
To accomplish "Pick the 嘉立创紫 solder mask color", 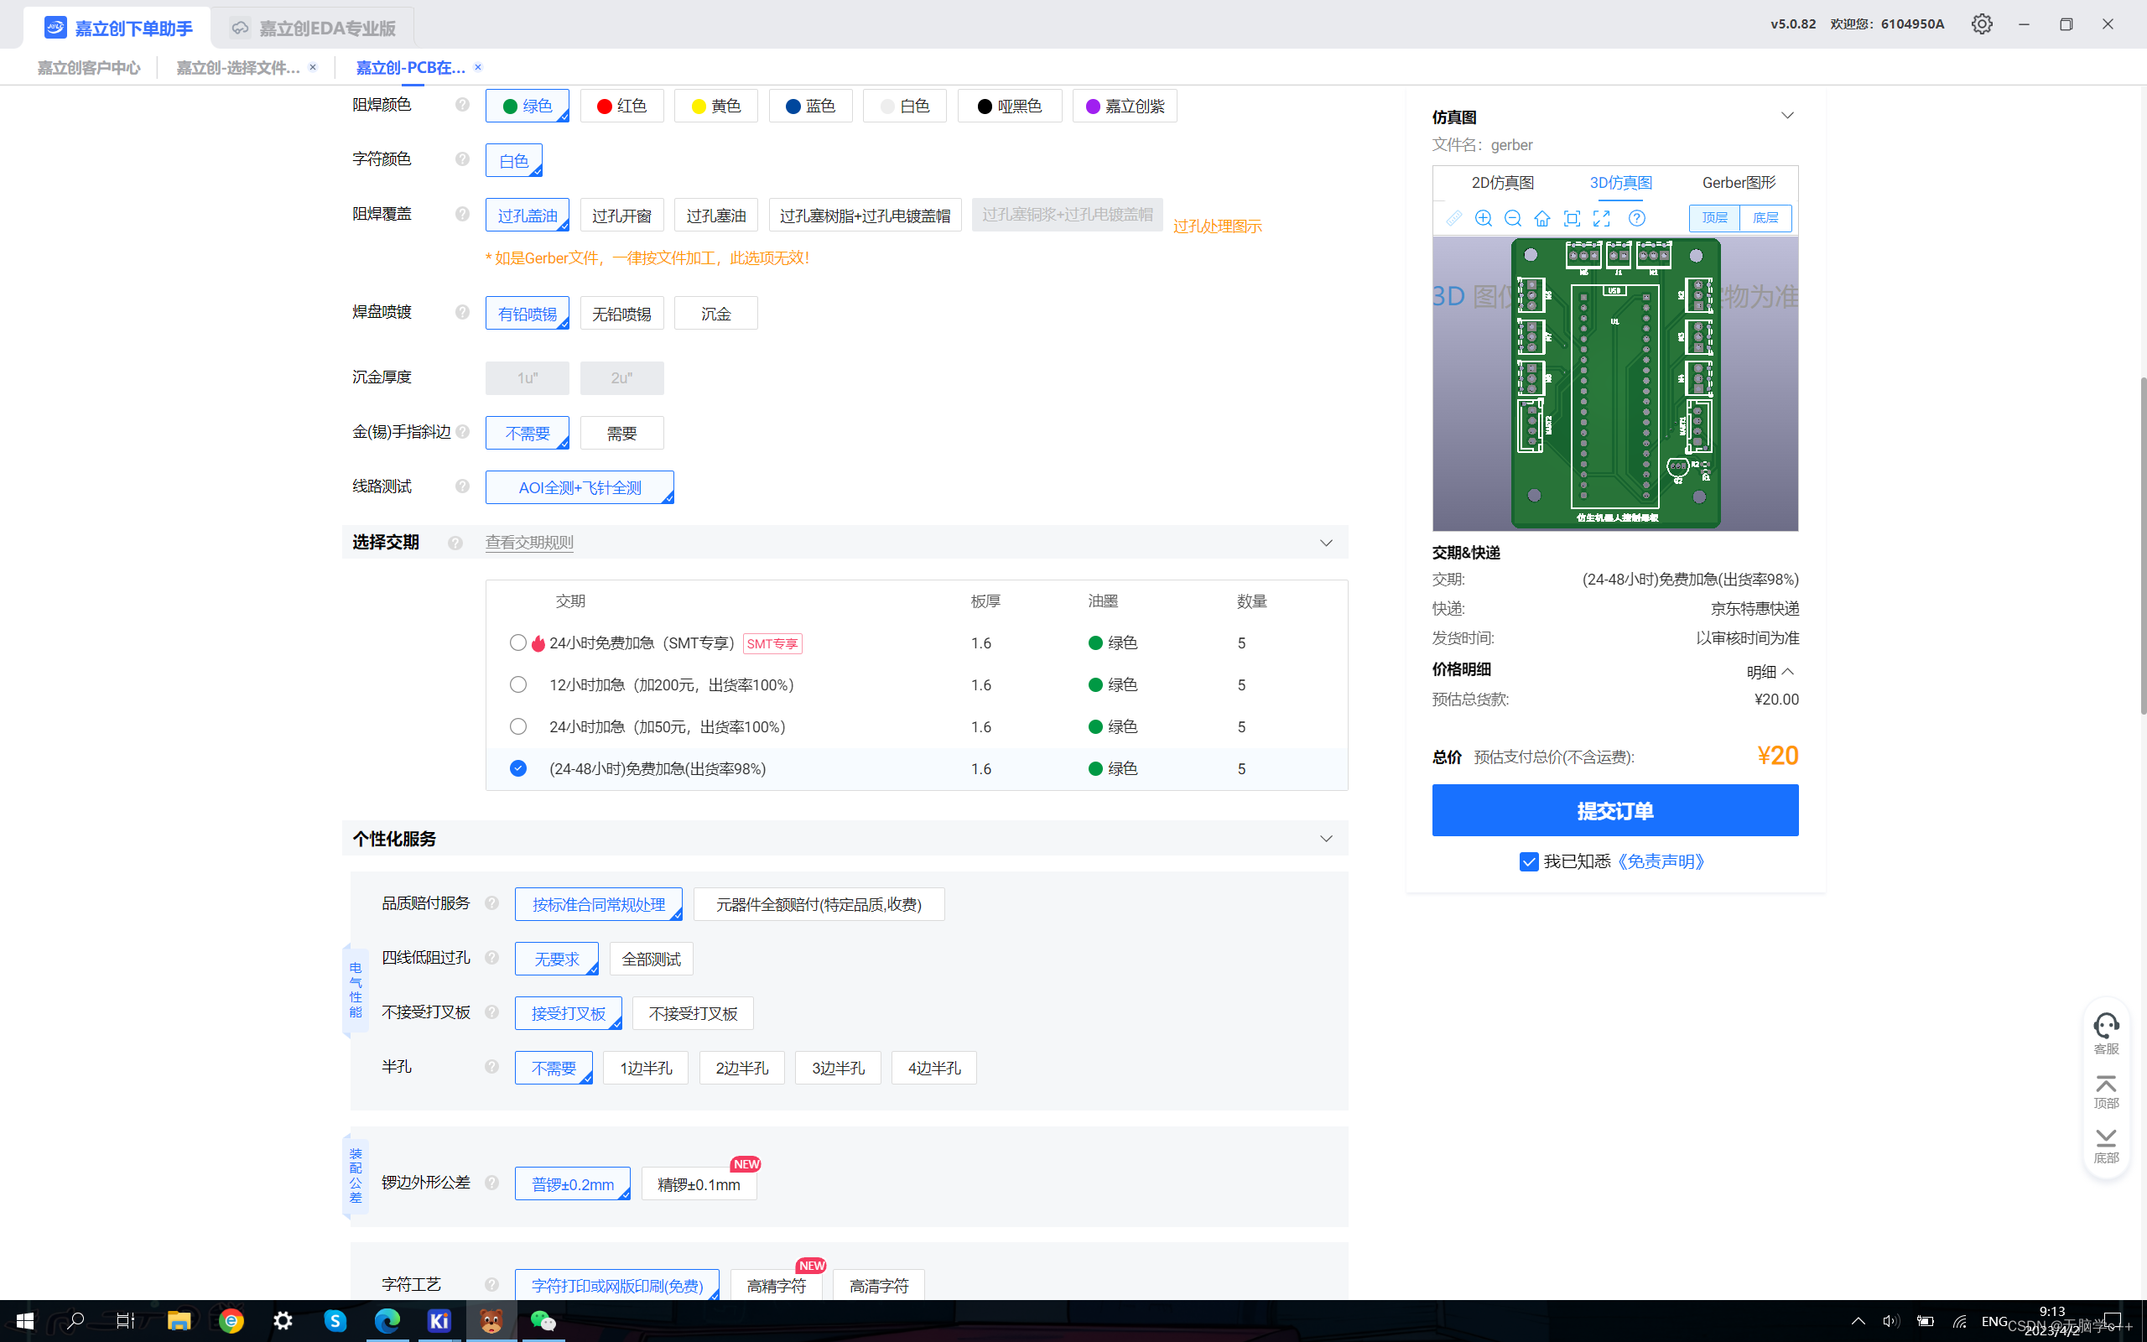I will coord(1125,107).
